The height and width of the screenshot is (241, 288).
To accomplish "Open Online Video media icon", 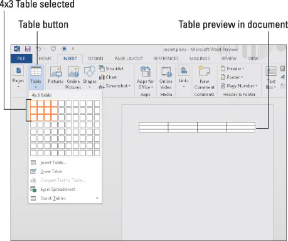I will (166, 72).
